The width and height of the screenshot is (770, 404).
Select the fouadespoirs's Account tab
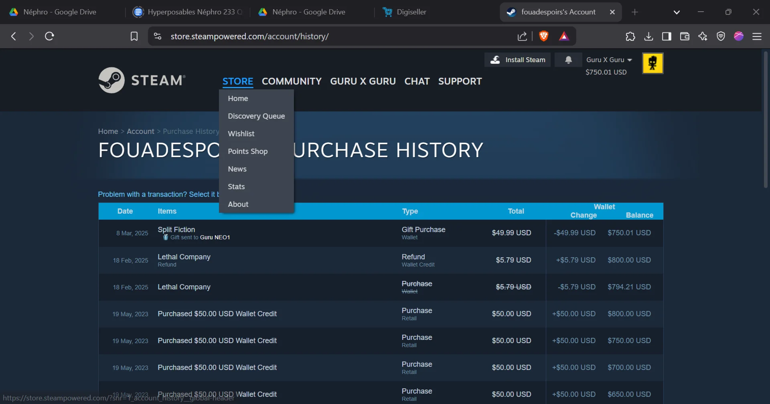[558, 12]
